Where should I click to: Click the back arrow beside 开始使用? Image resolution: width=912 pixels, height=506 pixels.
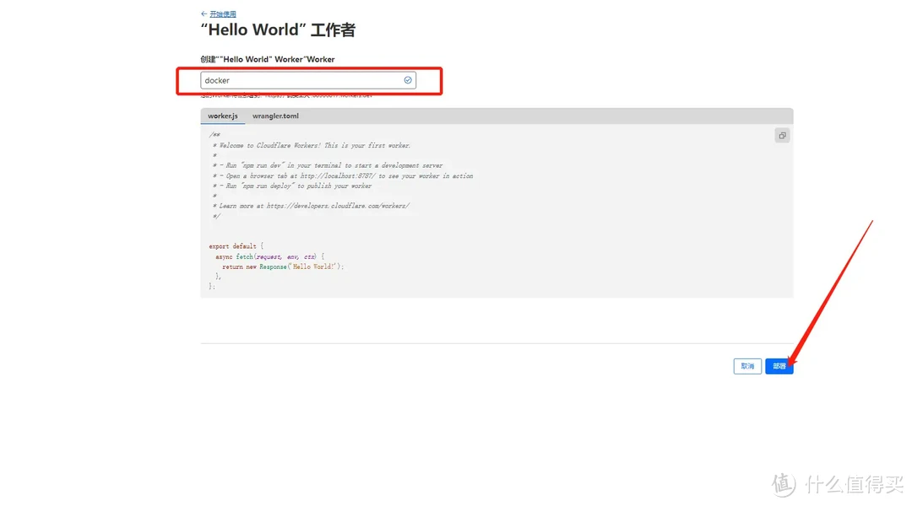click(204, 14)
